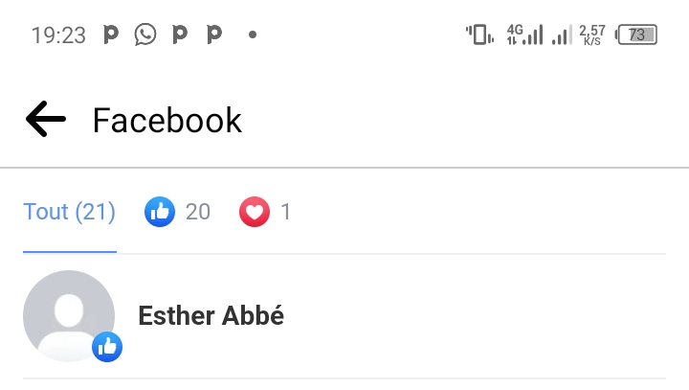Viewport: 689px width, 390px height.
Task: Tap the last P icon before the dot
Action: click(214, 34)
